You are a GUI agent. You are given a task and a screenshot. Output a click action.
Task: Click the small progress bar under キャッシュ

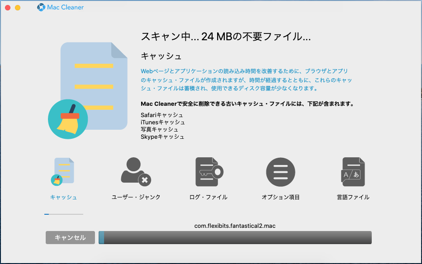pyautogui.click(x=64, y=214)
